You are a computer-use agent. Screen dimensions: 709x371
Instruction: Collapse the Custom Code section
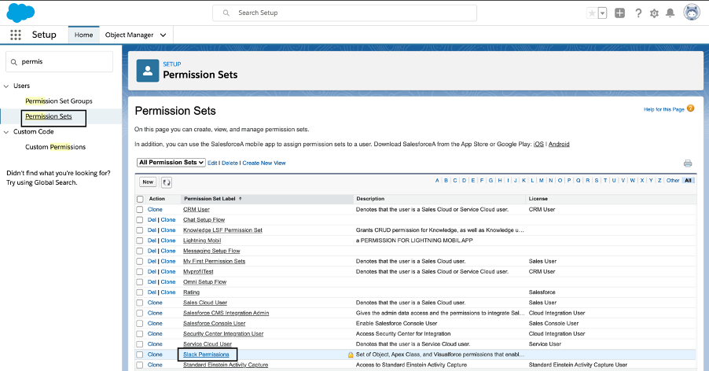pyautogui.click(x=6, y=132)
